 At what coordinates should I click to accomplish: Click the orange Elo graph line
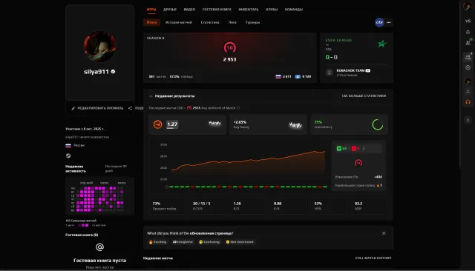click(x=249, y=160)
